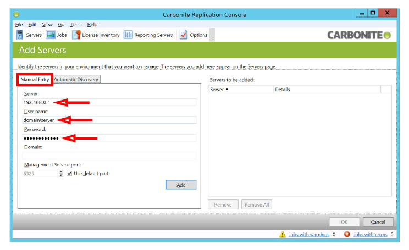Open the View menu
The width and height of the screenshot is (409, 250).
click(47, 25)
